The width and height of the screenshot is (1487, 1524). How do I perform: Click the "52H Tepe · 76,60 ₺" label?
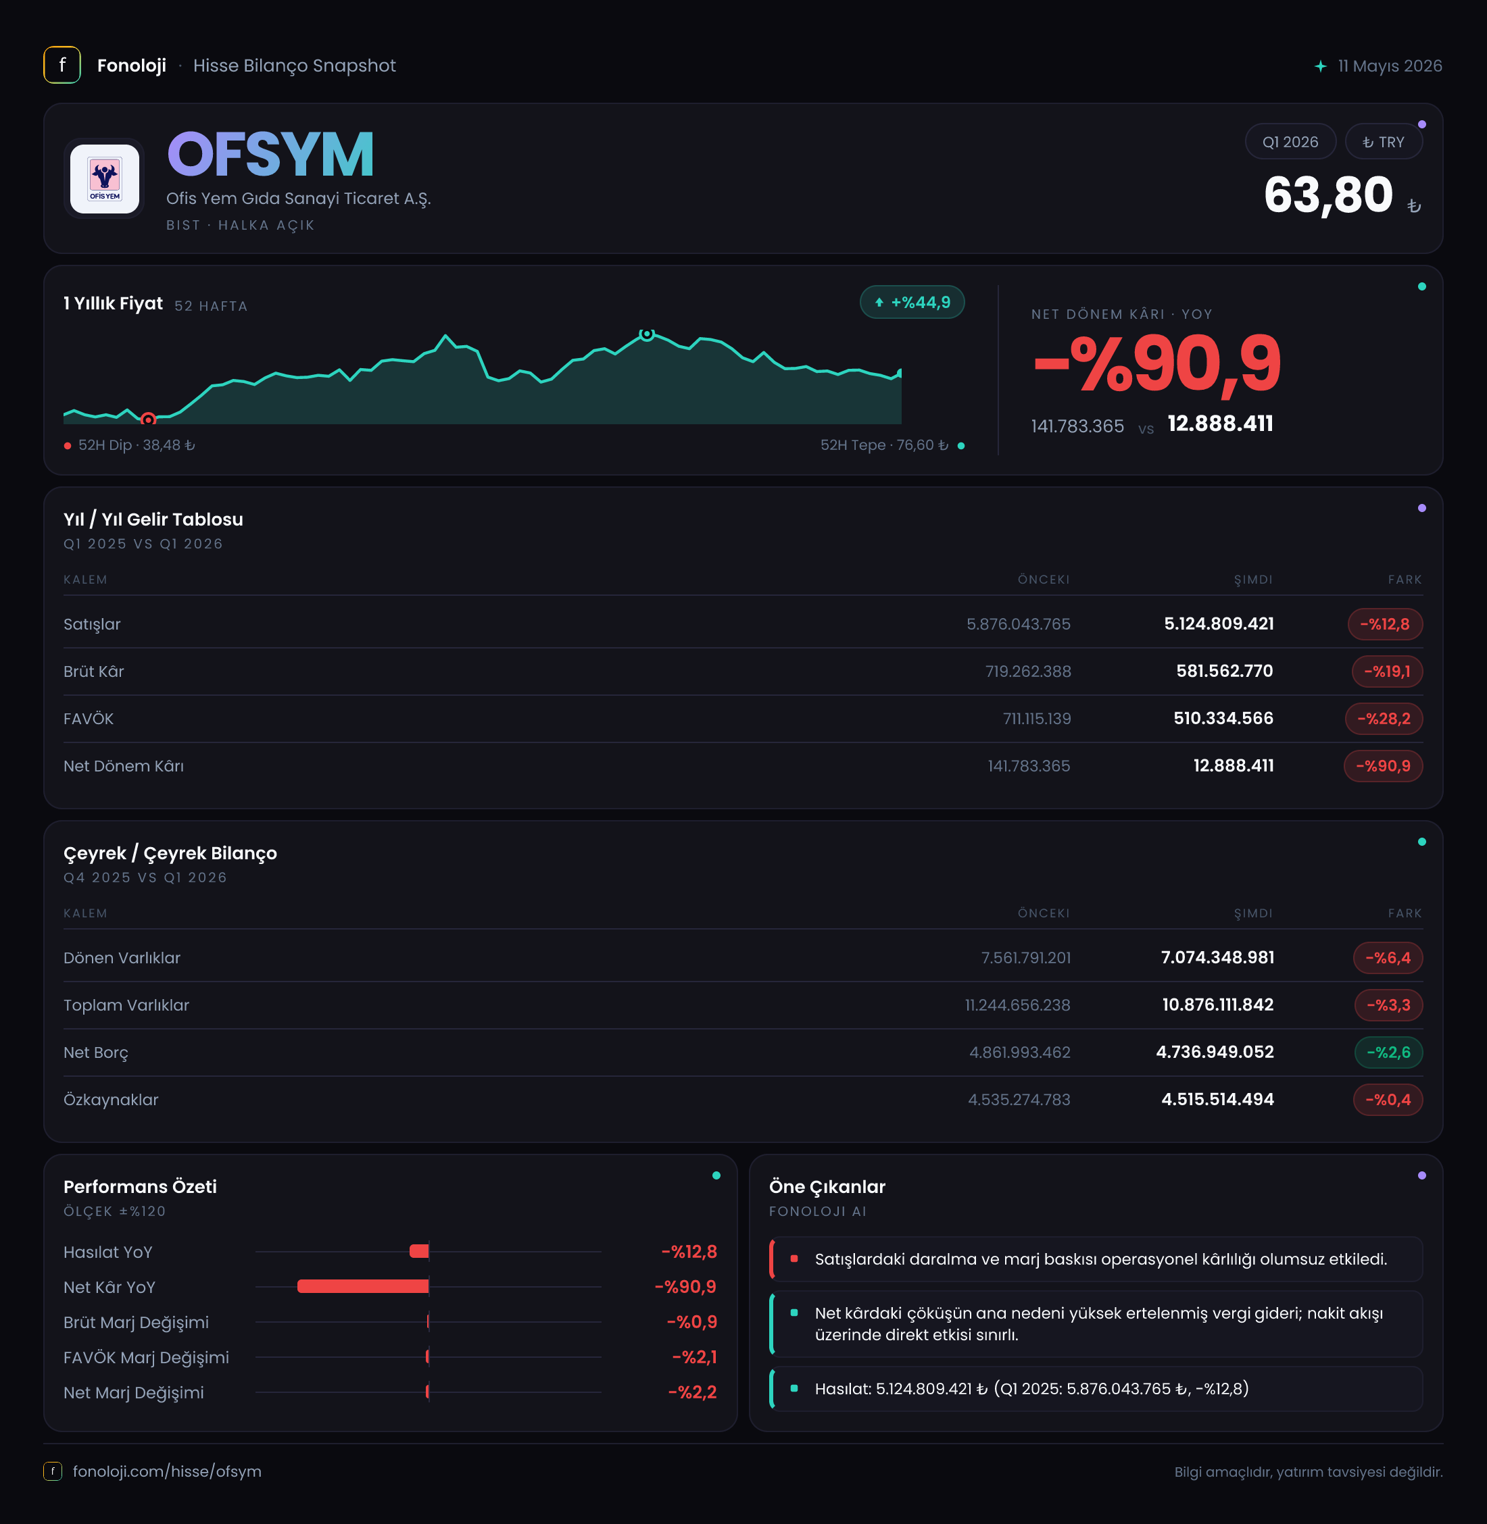[x=884, y=445]
